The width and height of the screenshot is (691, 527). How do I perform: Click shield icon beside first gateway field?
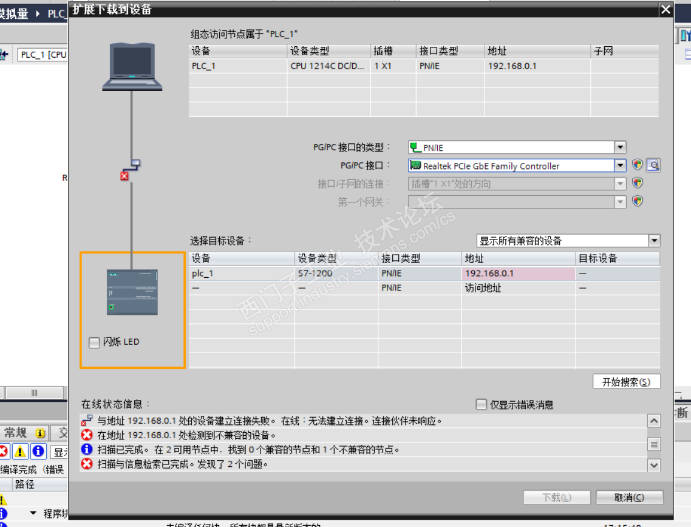click(x=637, y=201)
